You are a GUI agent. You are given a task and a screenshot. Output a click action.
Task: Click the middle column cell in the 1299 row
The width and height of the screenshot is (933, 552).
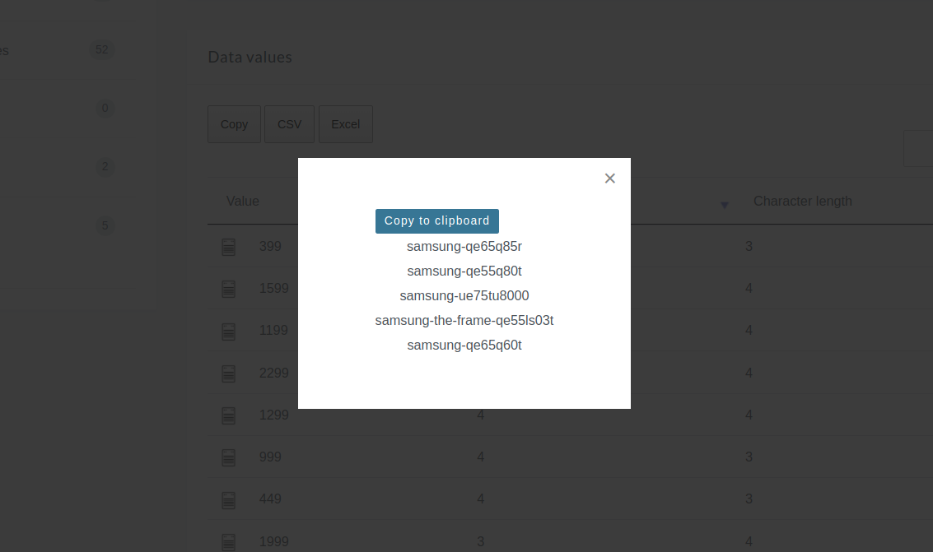point(480,415)
